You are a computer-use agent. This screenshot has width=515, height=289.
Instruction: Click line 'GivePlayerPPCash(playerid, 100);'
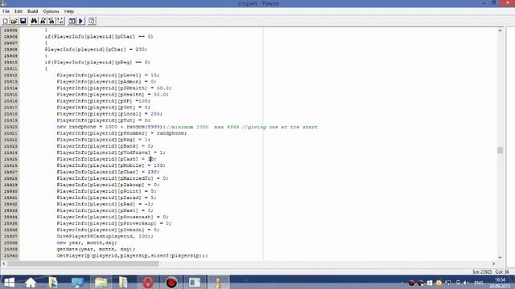(x=105, y=236)
